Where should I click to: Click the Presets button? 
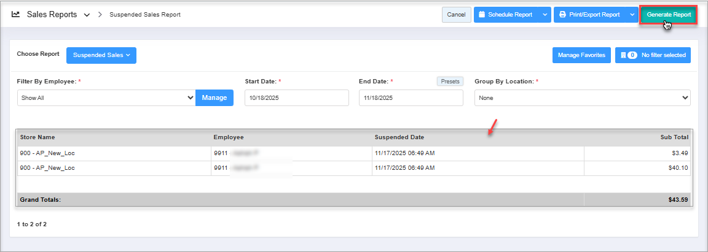click(x=450, y=81)
